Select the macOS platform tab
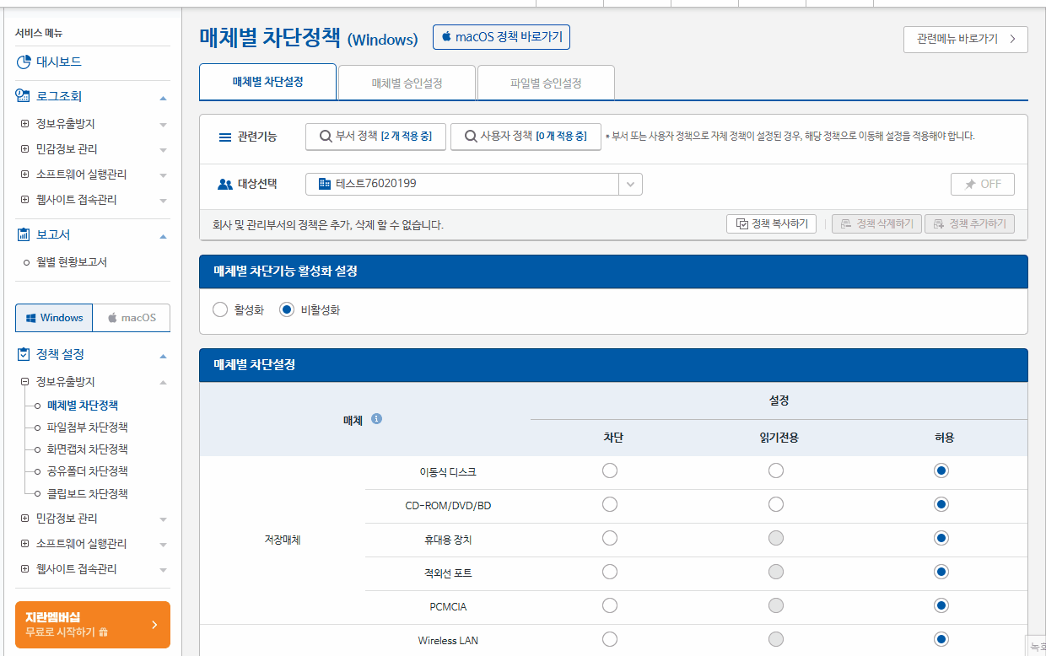 [x=131, y=318]
